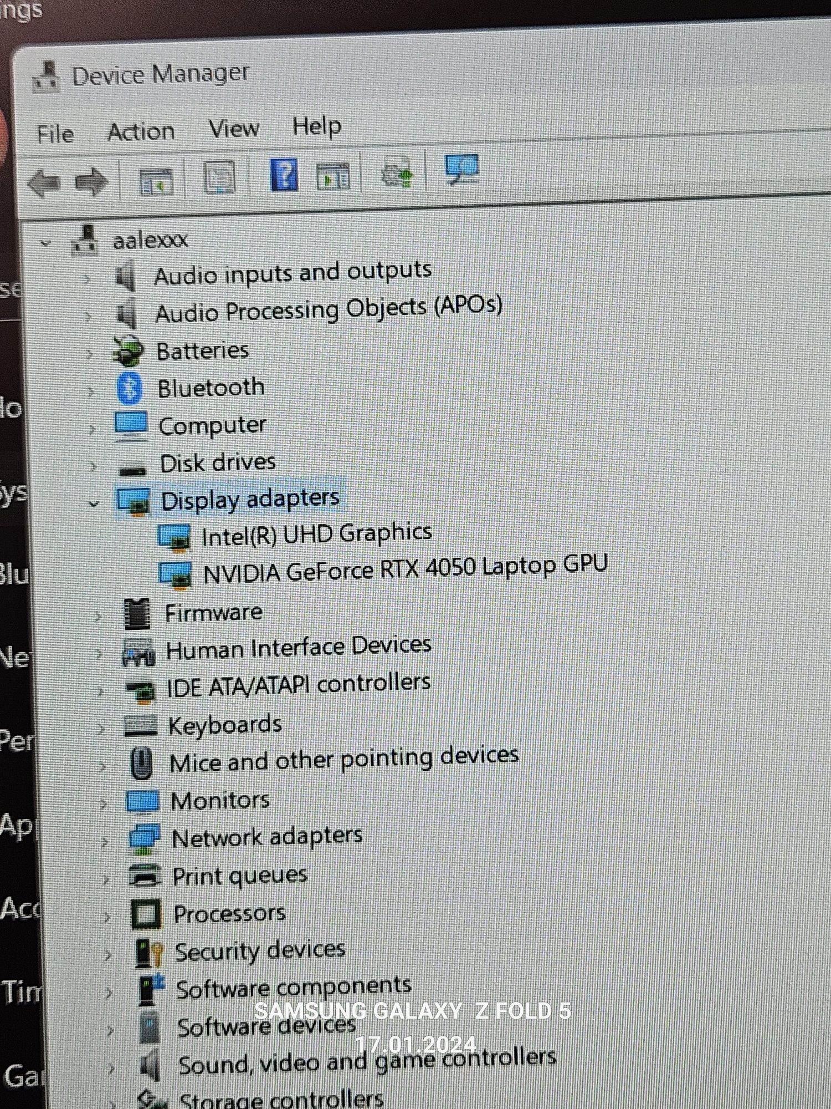This screenshot has height=1109, width=831.
Task: Select Human Interface Devices label
Action: pos(299,648)
